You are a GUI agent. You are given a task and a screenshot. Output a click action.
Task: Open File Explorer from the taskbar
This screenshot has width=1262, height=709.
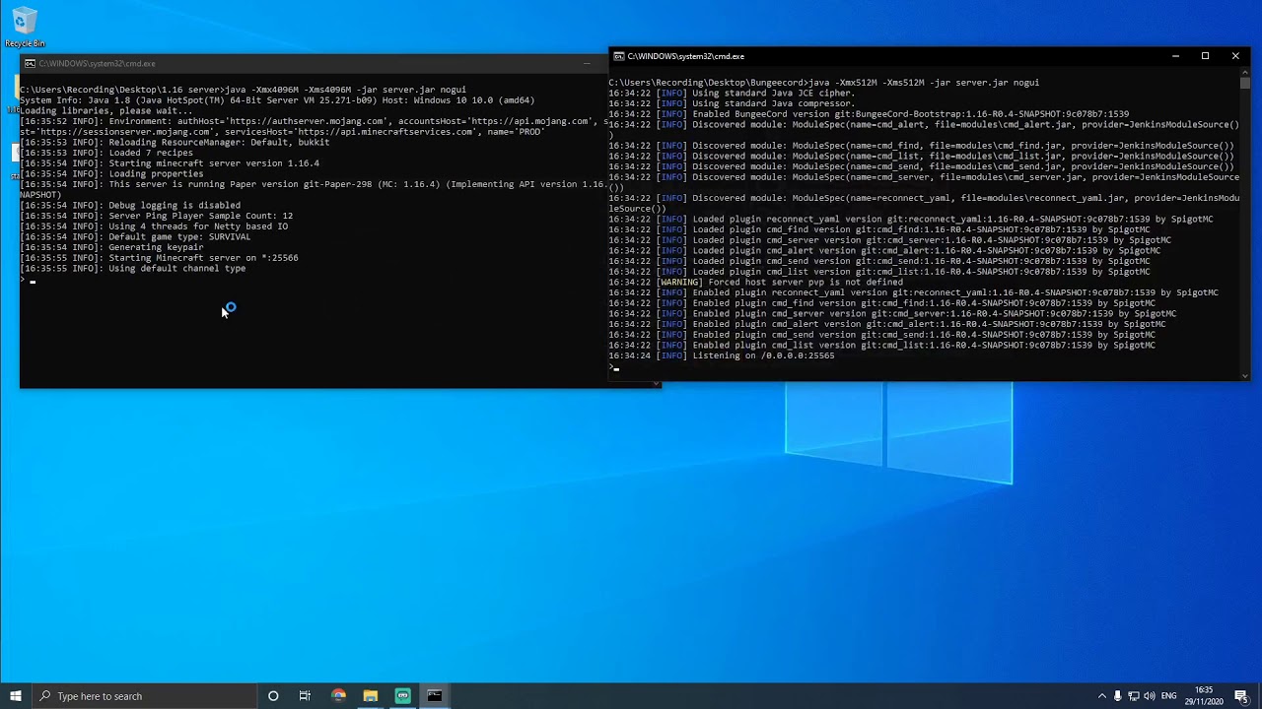370,696
